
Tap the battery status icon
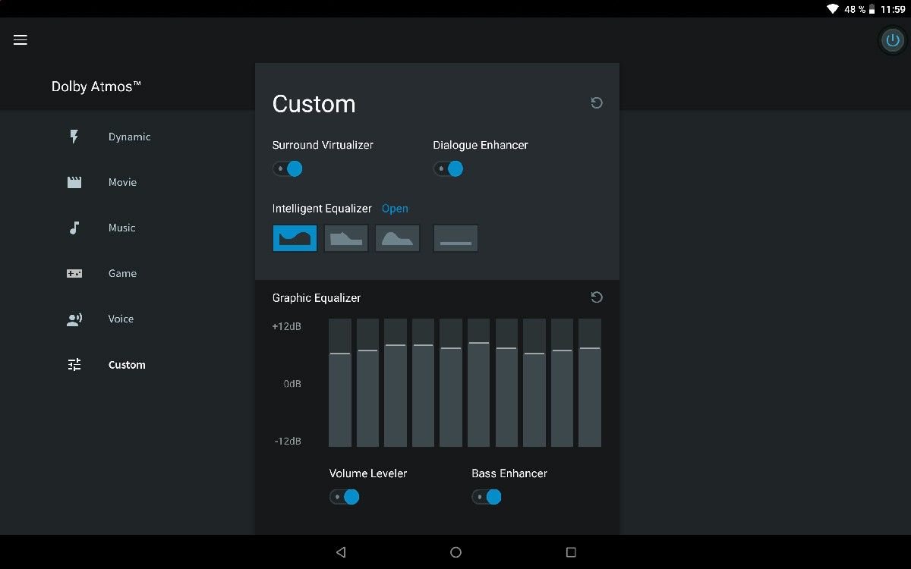872,9
